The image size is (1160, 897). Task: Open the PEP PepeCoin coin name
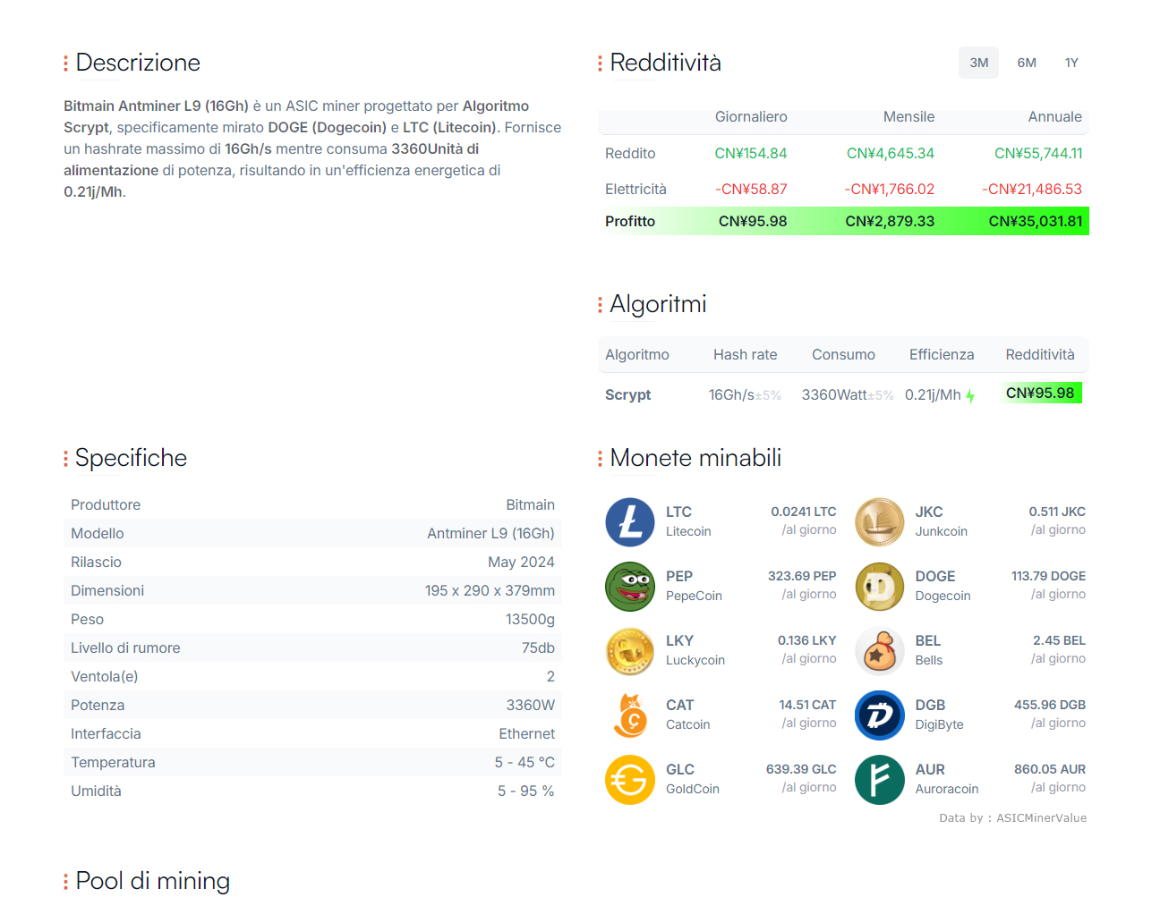pos(694,586)
